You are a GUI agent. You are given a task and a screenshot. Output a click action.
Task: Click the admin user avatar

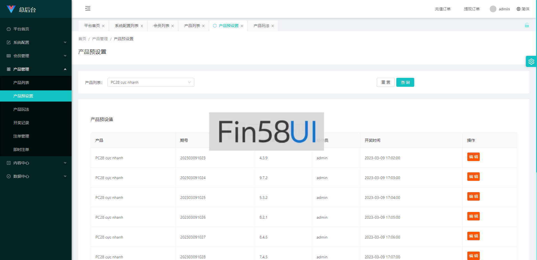pyautogui.click(x=493, y=9)
